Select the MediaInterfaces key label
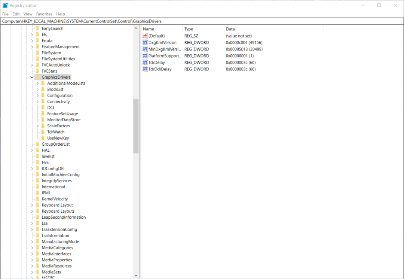Screen dimensions: 404x279 pos(56,254)
